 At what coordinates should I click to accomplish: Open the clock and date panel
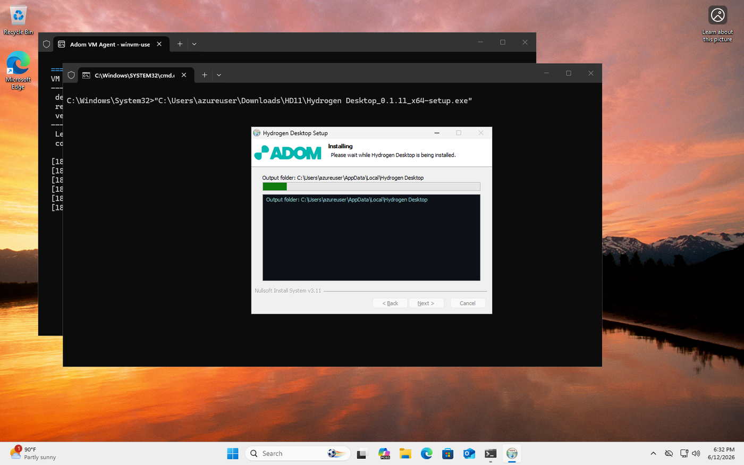[721, 453]
